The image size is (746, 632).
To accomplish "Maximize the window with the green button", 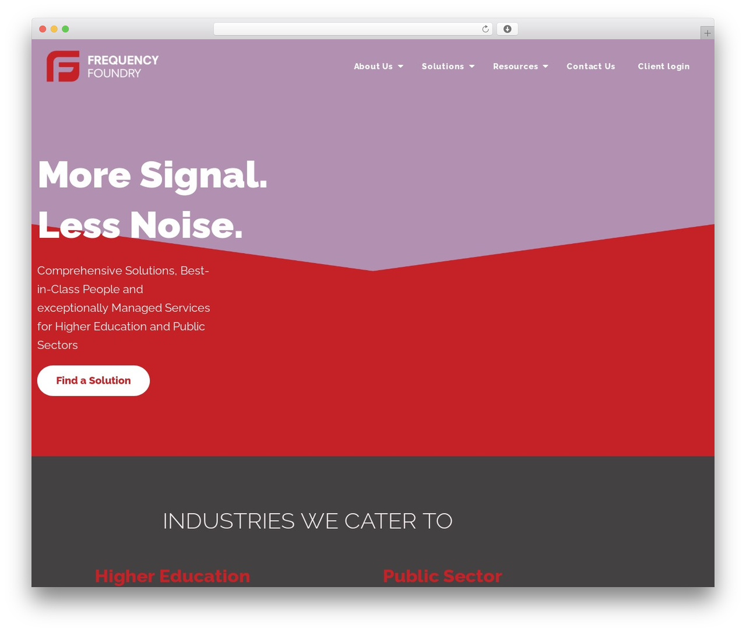I will 65,29.
